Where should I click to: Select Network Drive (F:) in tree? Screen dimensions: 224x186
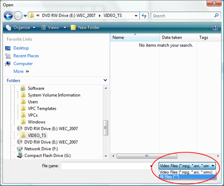(41, 149)
